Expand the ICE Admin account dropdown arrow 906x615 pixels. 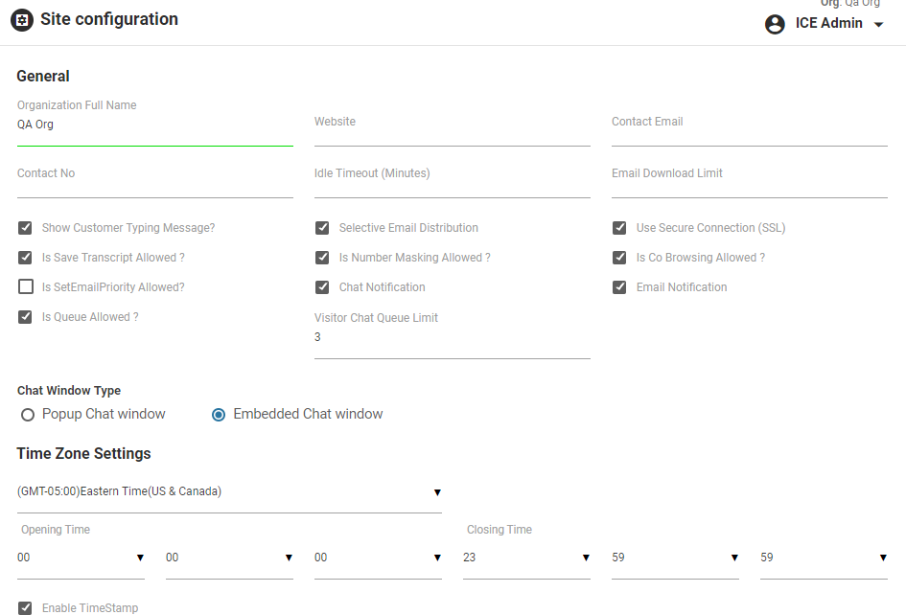point(878,25)
